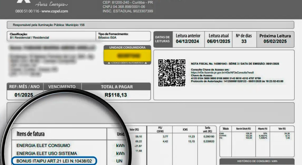The image size is (302, 165).
Task: Click the 'Bifásico /50A' supply type value
Action: [107, 38]
